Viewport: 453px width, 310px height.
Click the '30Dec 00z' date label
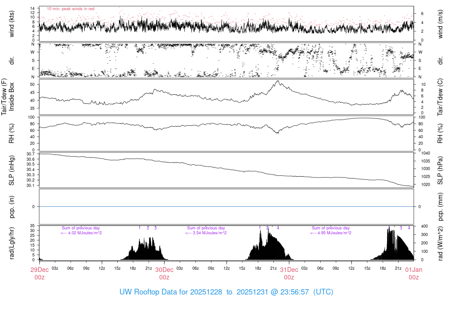coord(165,274)
